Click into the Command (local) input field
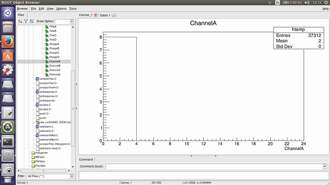 coord(214,166)
